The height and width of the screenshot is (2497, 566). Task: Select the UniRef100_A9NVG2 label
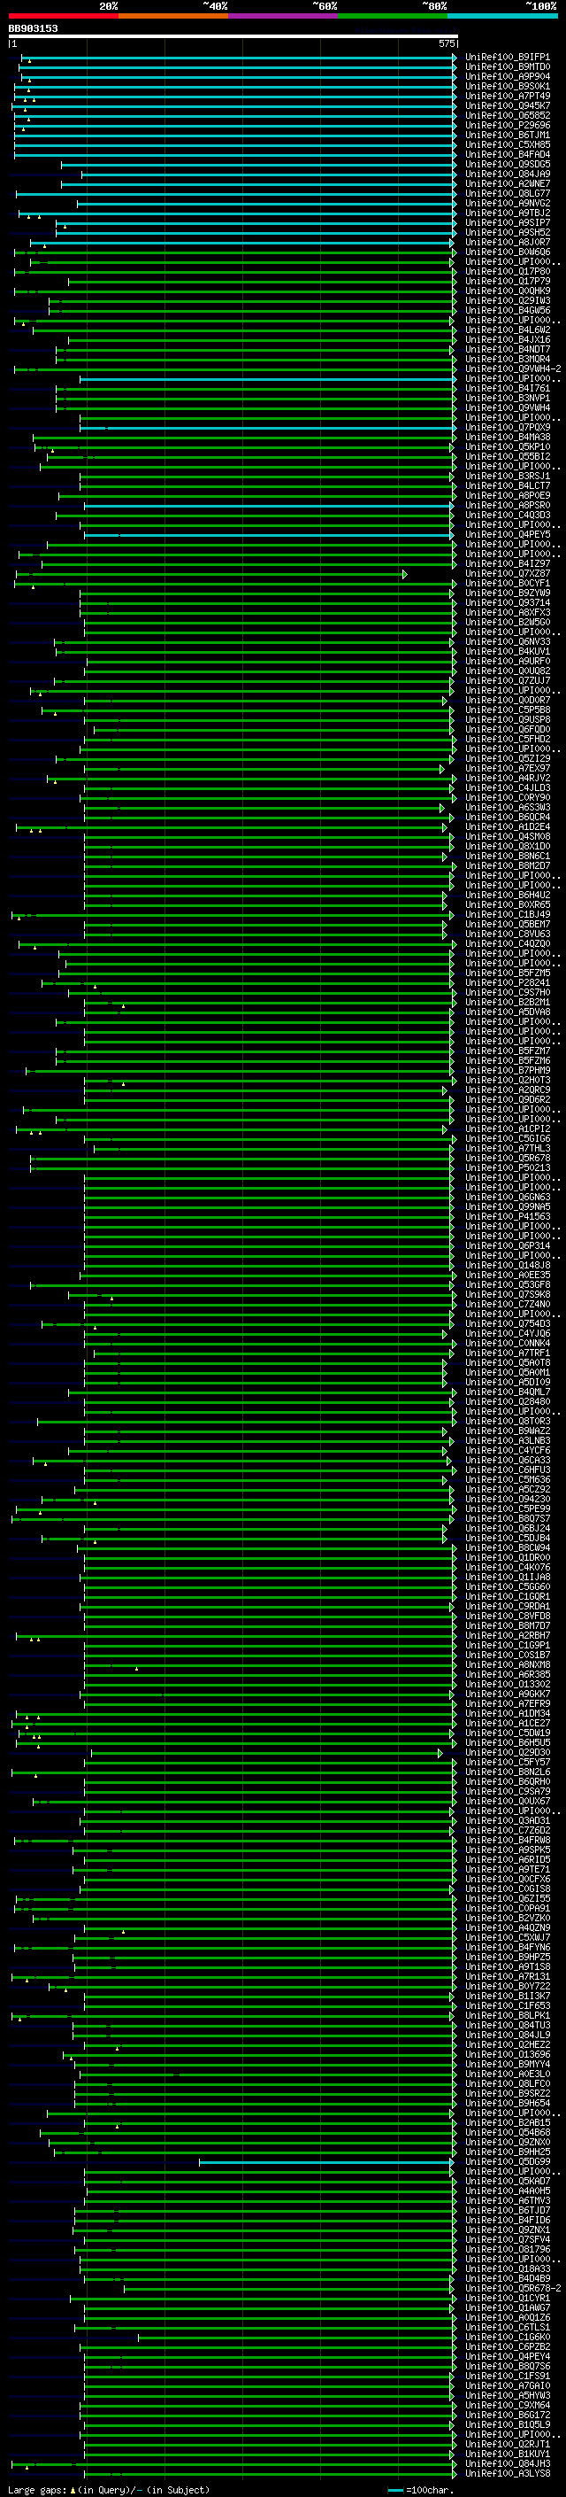point(507,204)
